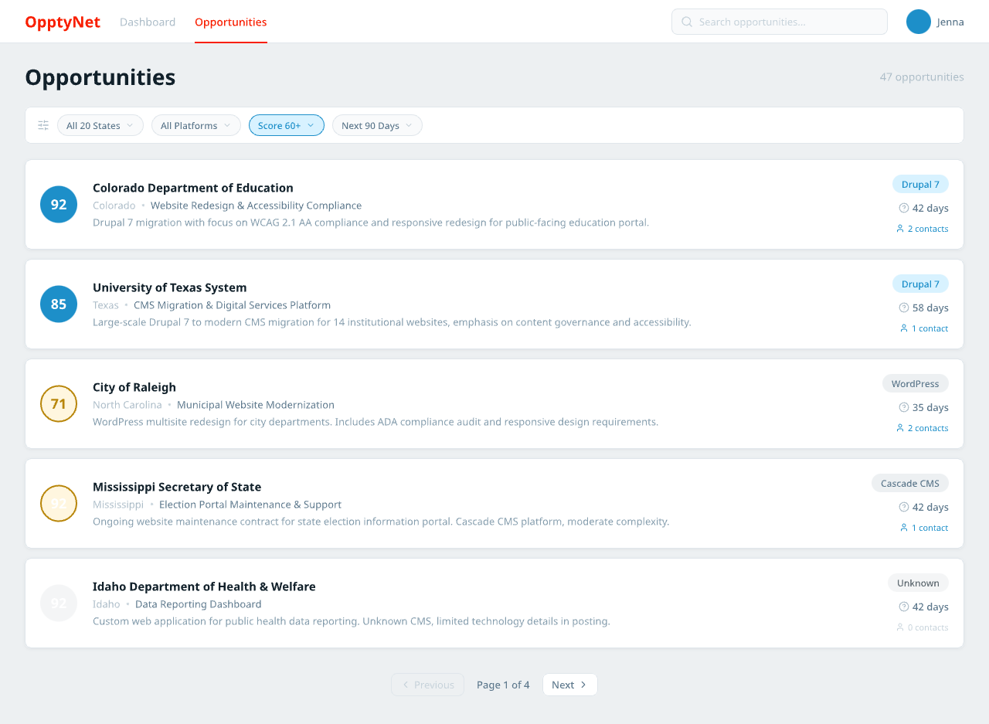Image resolution: width=989 pixels, height=724 pixels.
Task: Click the search magnifier icon
Action: point(687,22)
